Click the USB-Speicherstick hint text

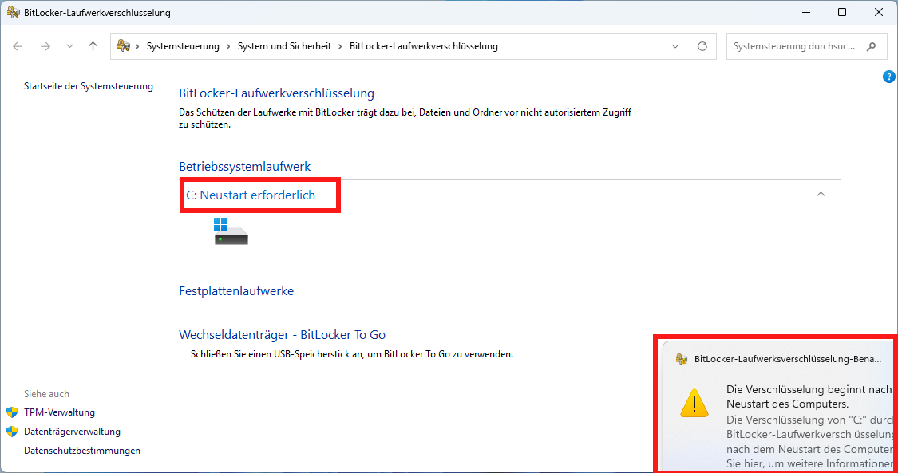click(352, 354)
